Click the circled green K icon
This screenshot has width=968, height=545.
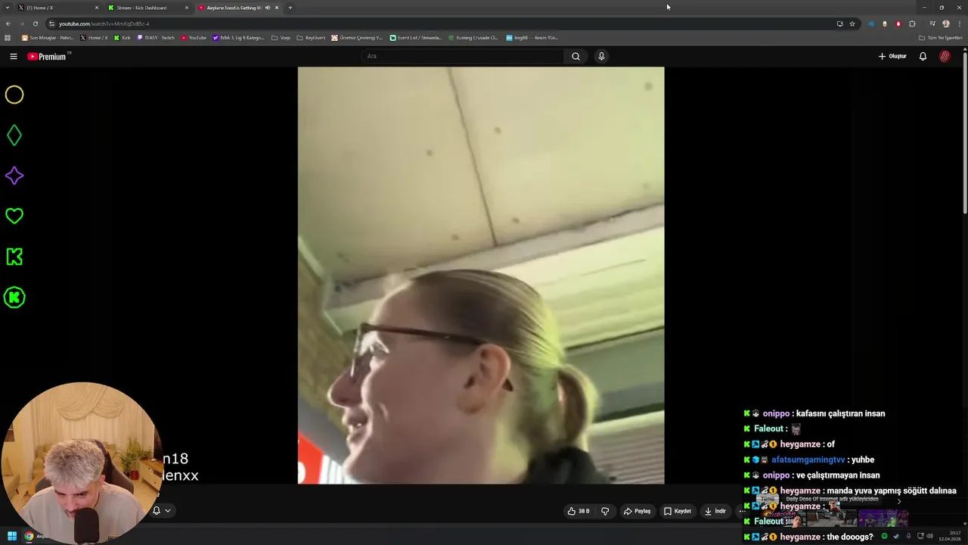pos(14,297)
